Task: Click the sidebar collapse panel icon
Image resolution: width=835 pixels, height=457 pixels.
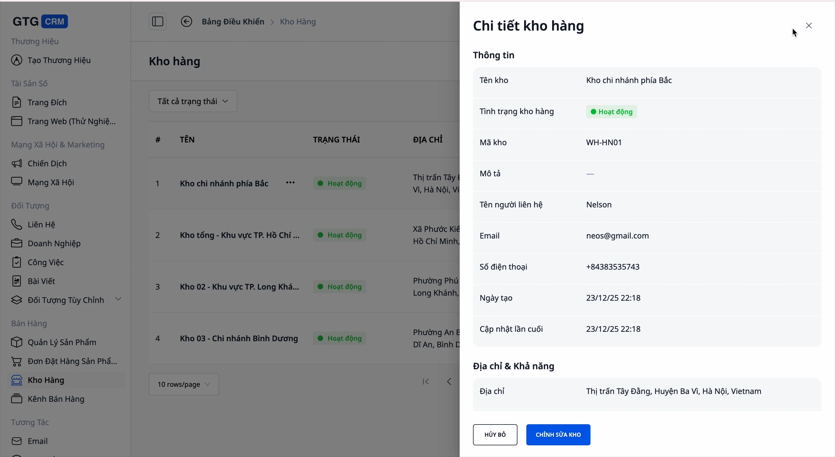Action: point(158,22)
